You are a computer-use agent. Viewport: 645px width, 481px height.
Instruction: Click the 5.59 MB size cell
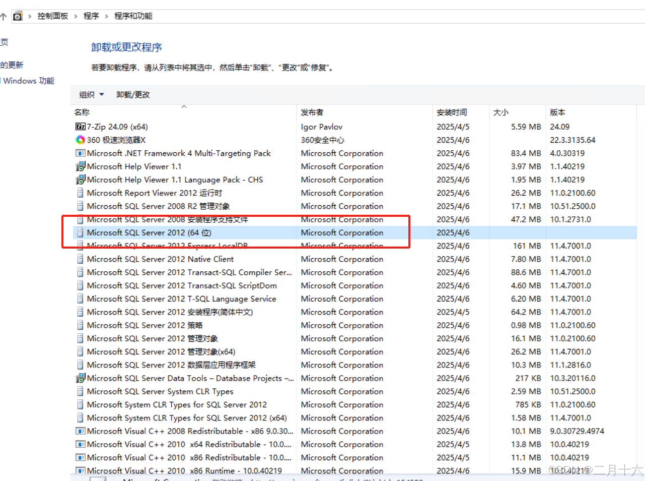[x=526, y=127]
